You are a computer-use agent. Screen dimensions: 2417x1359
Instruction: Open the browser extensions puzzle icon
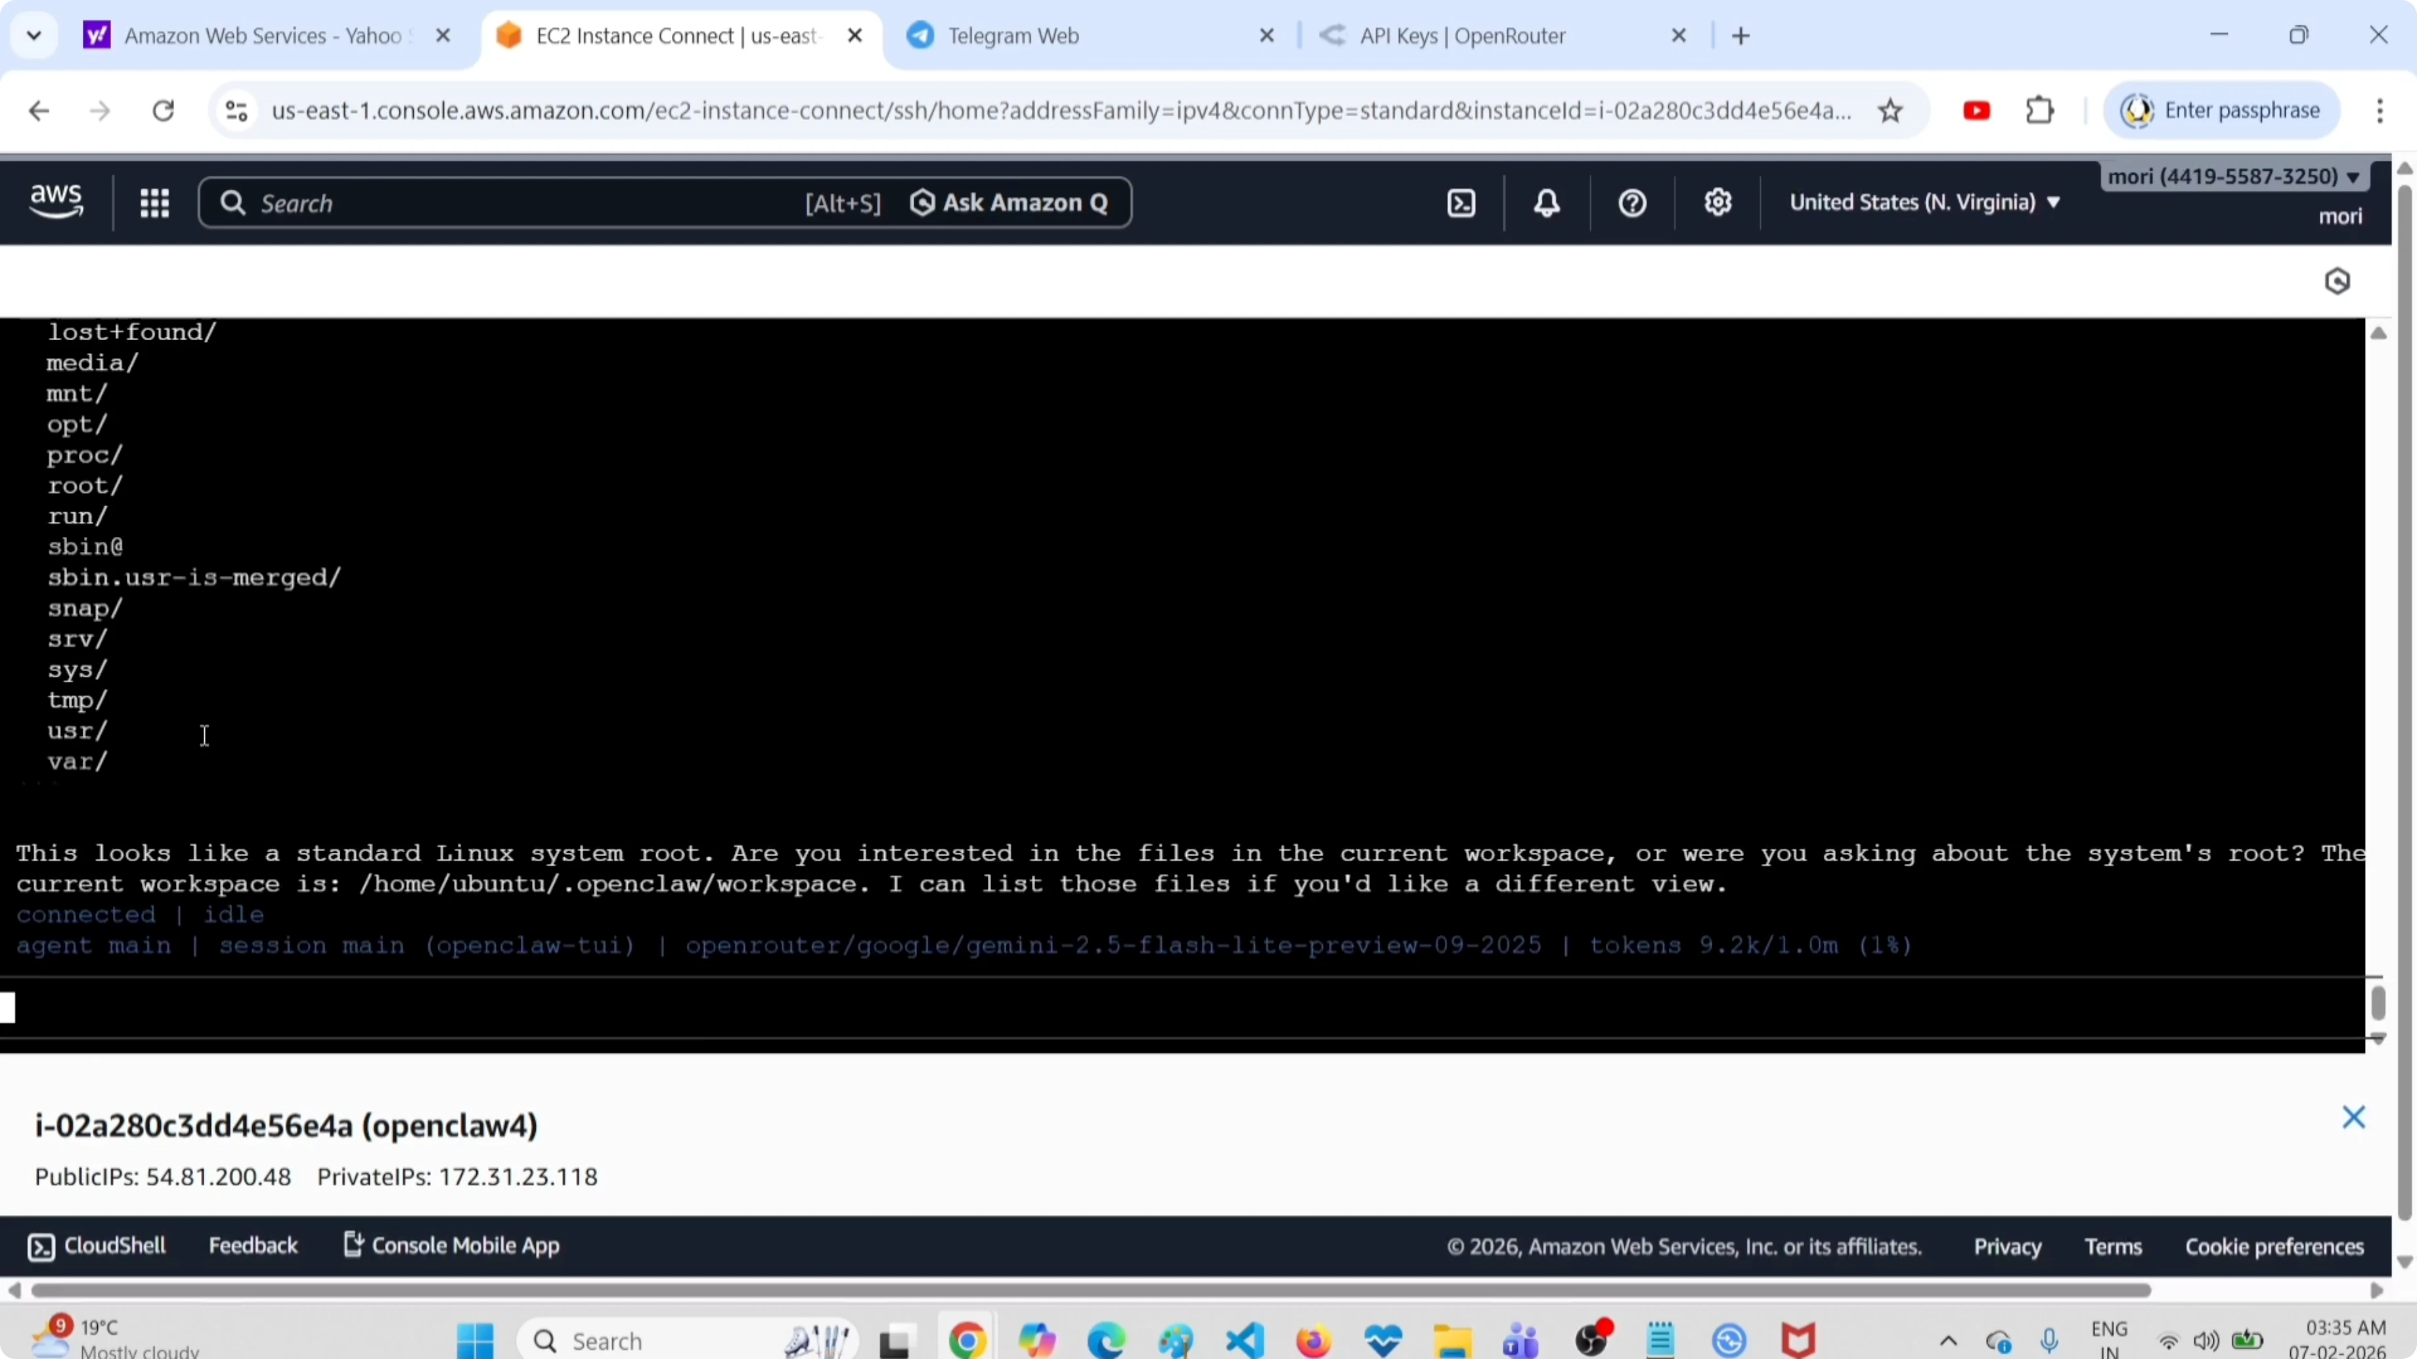[x=2040, y=111]
